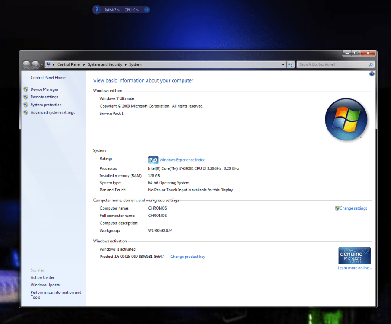
Task: Click the arrow button on RAM/CPU widget
Action: (147, 10)
